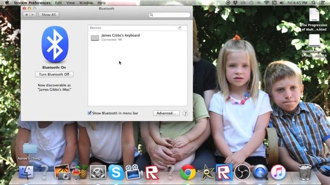The width and height of the screenshot is (330, 185).
Task: Open the Trash in the Dock
Action: coord(305,172)
